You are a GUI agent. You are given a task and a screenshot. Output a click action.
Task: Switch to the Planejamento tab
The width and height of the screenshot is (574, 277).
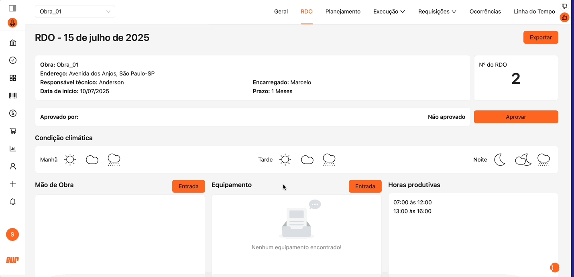(343, 12)
